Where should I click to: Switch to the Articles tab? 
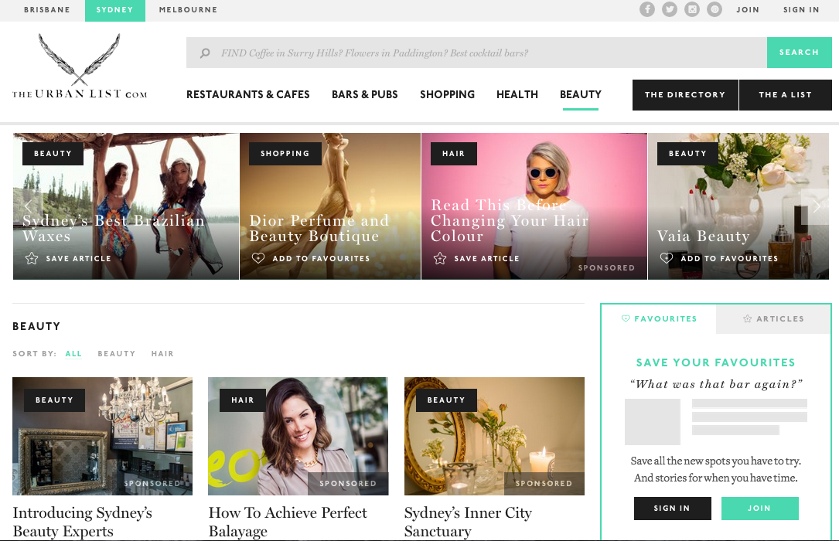[773, 318]
